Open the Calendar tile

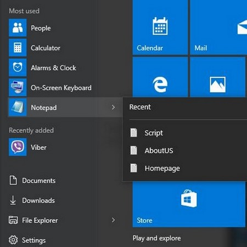pyautogui.click(x=160, y=27)
